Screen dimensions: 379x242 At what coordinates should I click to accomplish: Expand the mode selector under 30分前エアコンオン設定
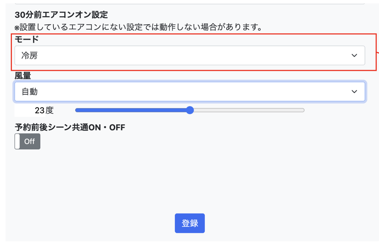[x=189, y=55]
